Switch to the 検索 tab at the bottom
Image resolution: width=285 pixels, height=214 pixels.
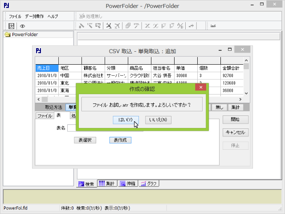click(x=86, y=184)
